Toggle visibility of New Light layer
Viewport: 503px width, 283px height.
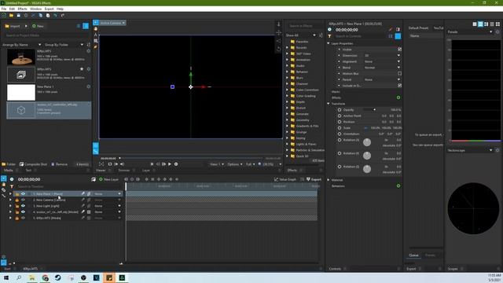pyautogui.click(x=23, y=206)
